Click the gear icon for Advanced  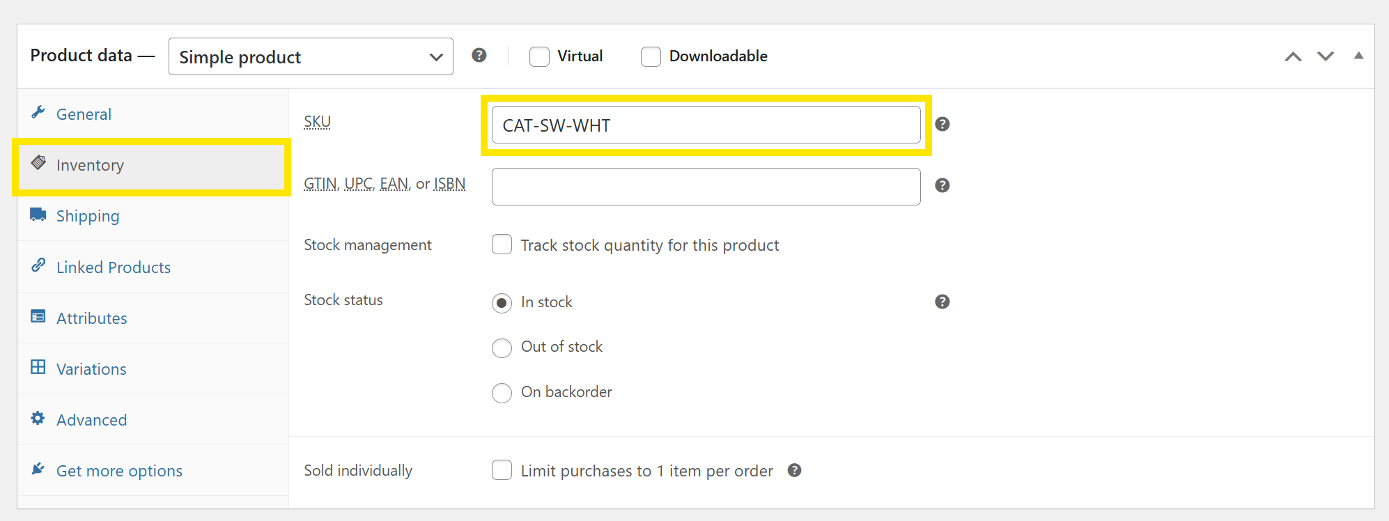pos(38,418)
